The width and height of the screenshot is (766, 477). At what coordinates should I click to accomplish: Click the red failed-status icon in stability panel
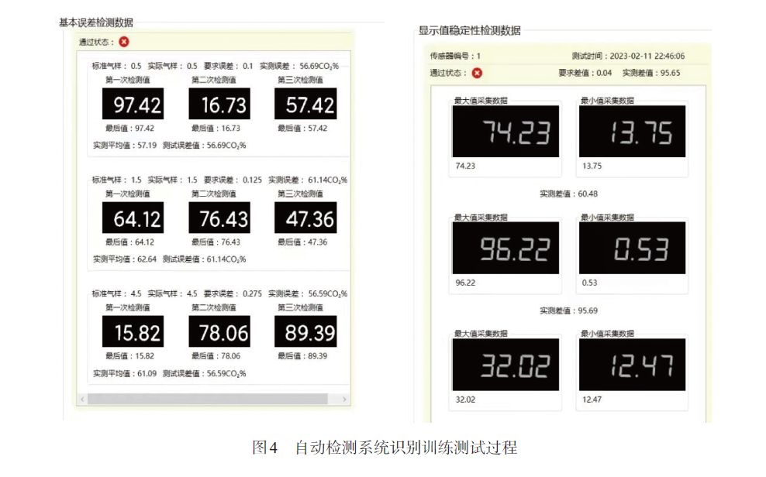(x=478, y=73)
